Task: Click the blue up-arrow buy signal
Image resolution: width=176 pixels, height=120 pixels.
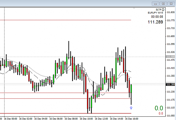Action: coord(131,108)
